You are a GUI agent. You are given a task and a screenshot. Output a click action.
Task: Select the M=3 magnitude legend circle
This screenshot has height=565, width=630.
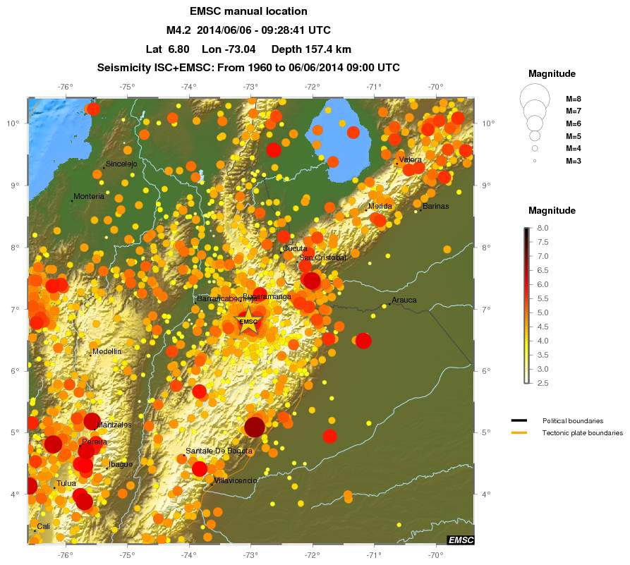534,161
